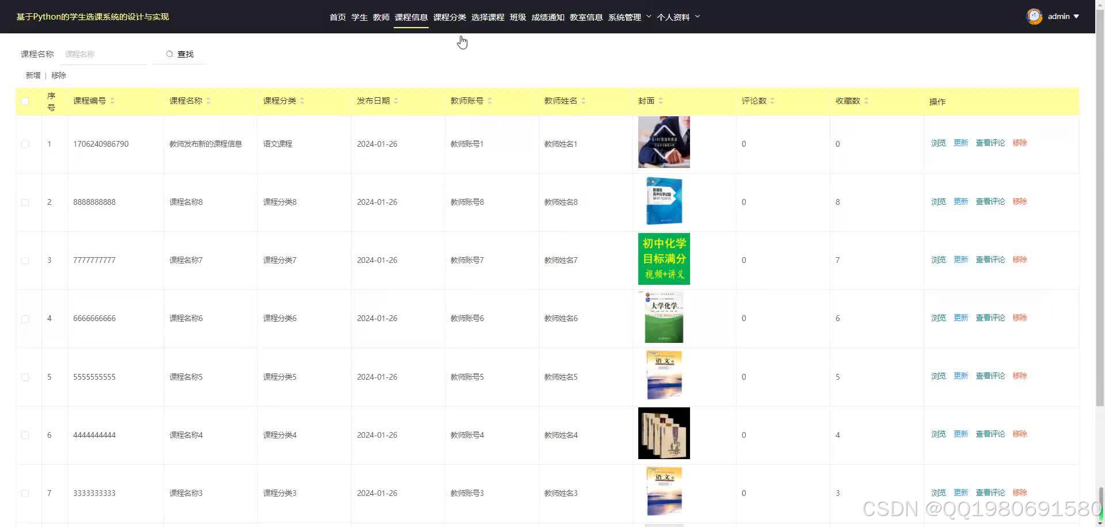Open the 教室信息 menu item
1105x527 pixels.
tap(586, 17)
